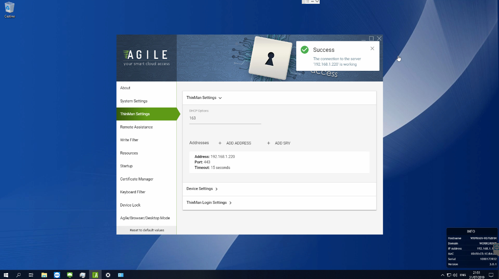The width and height of the screenshot is (499, 279).
Task: Open Task View in taskbar
Action: click(31, 275)
